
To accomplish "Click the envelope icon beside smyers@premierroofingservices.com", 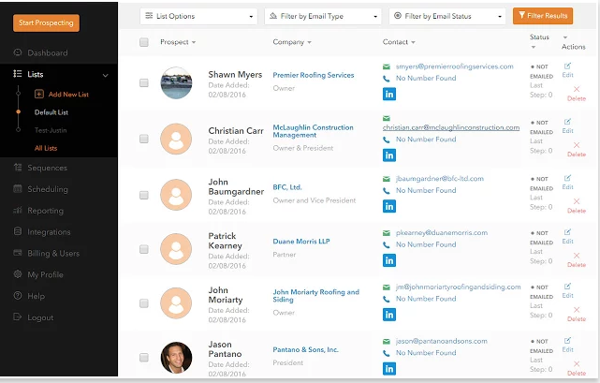I will pos(387,67).
